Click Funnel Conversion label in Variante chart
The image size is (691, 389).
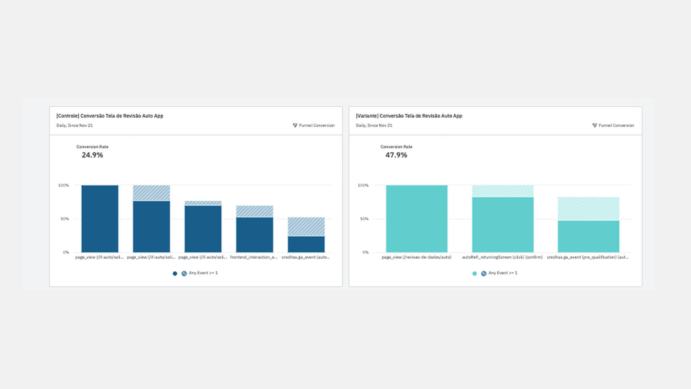pyautogui.click(x=616, y=125)
